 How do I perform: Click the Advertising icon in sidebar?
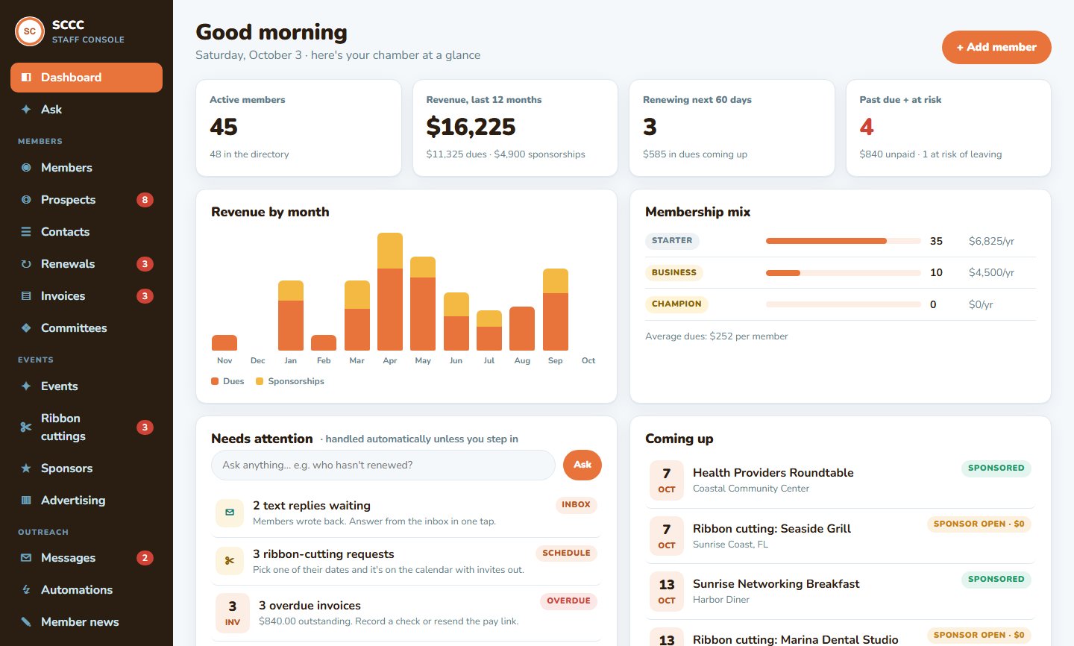coord(26,501)
